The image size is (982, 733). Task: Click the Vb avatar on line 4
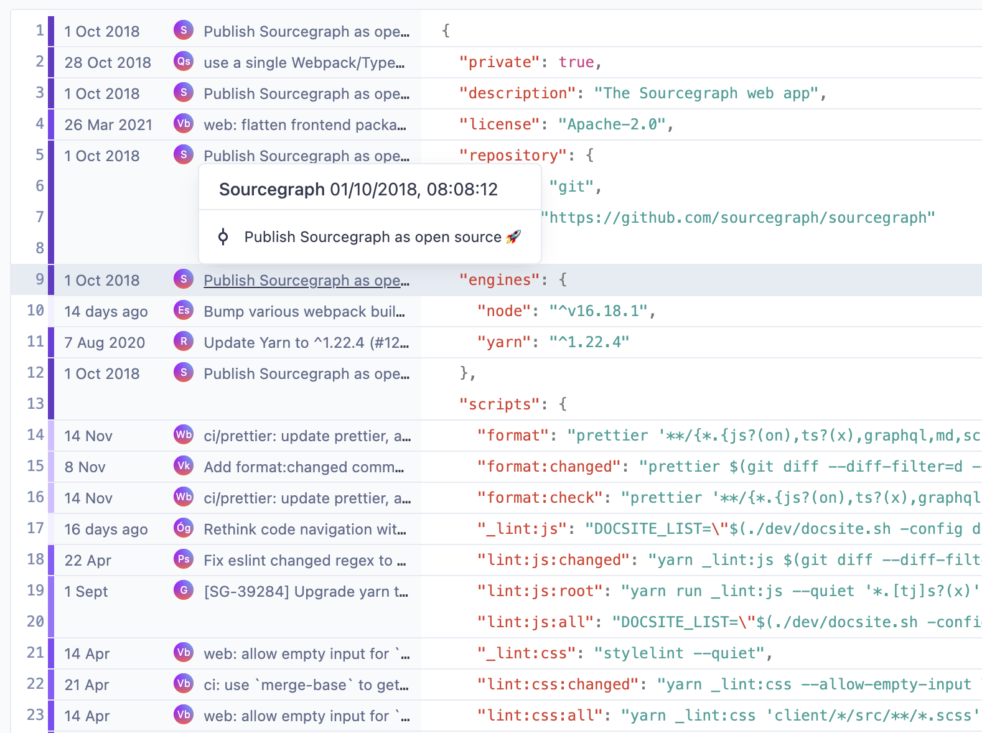[184, 123]
